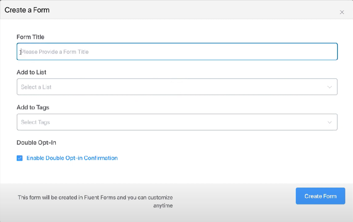Focus the Form Title input field
Image resolution: width=353 pixels, height=222 pixels.
(177, 51)
